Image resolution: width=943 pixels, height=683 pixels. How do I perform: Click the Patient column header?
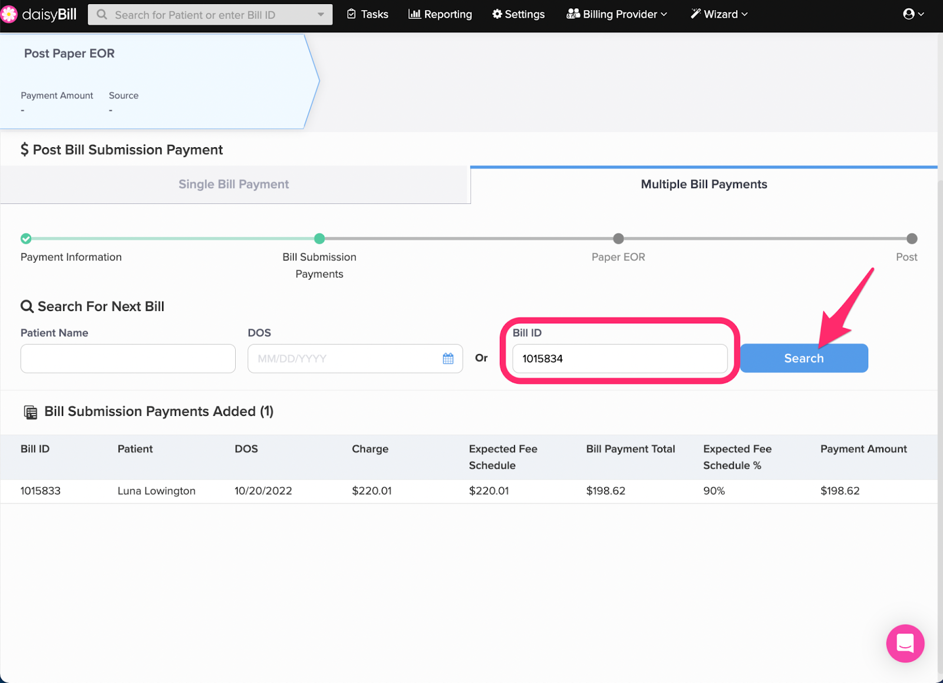pyautogui.click(x=135, y=449)
